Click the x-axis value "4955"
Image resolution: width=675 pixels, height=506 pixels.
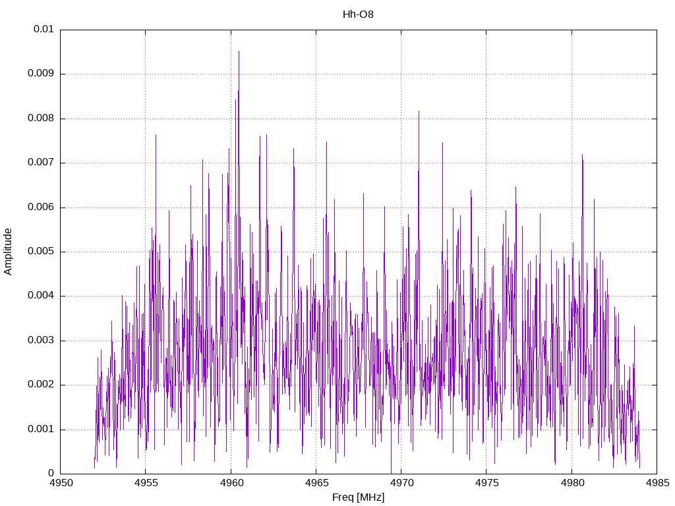point(146,483)
